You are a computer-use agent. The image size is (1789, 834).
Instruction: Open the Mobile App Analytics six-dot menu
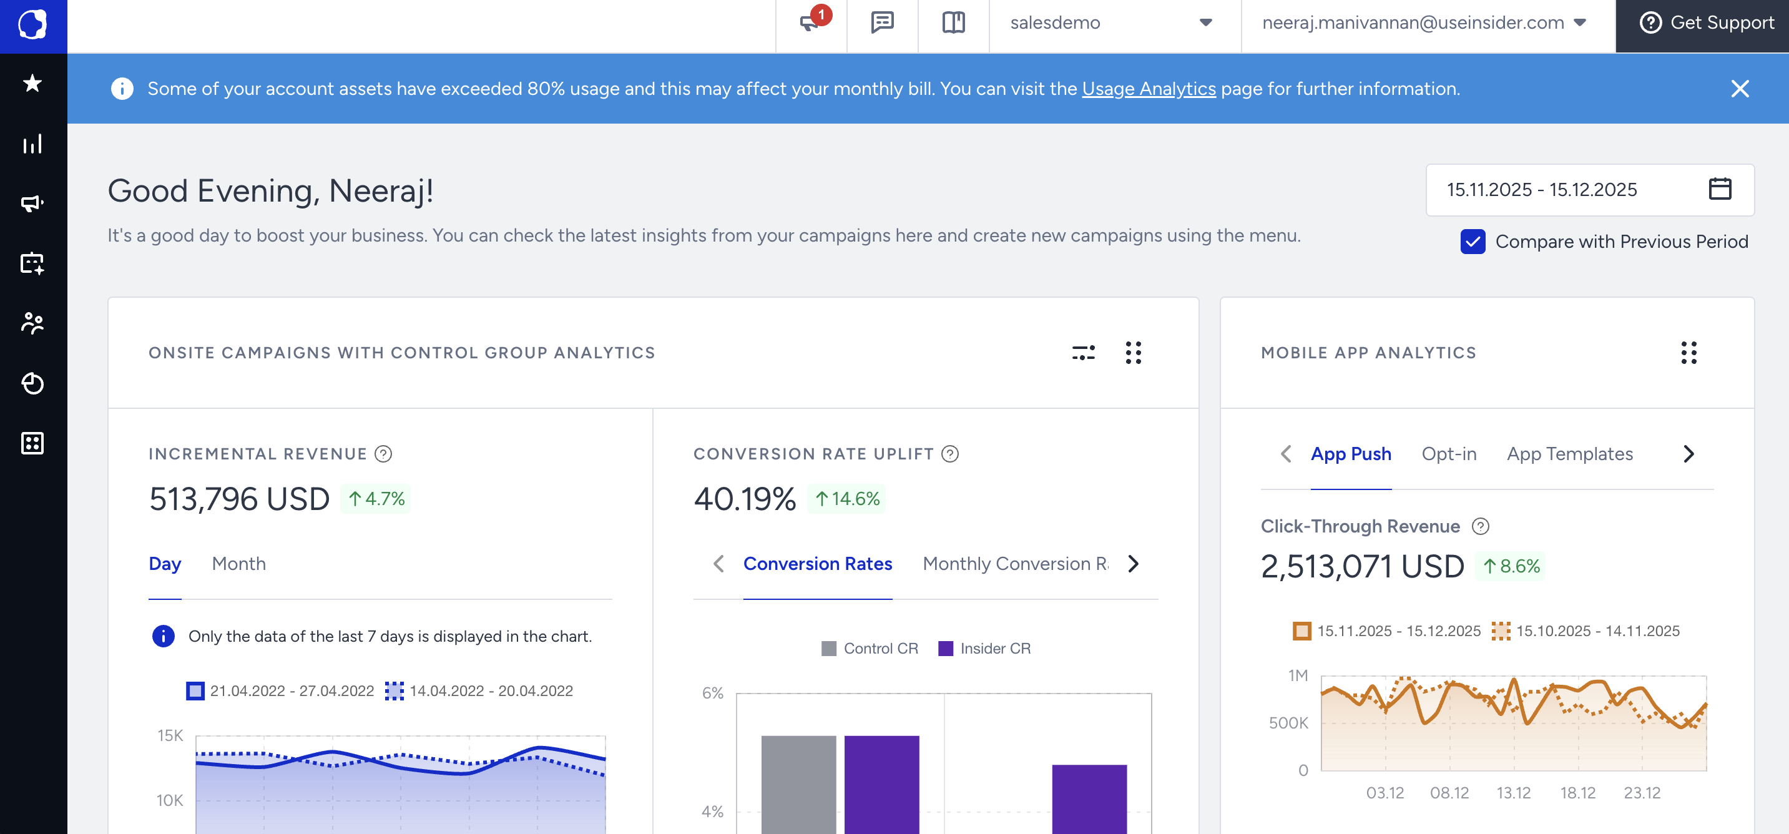[x=1689, y=353]
